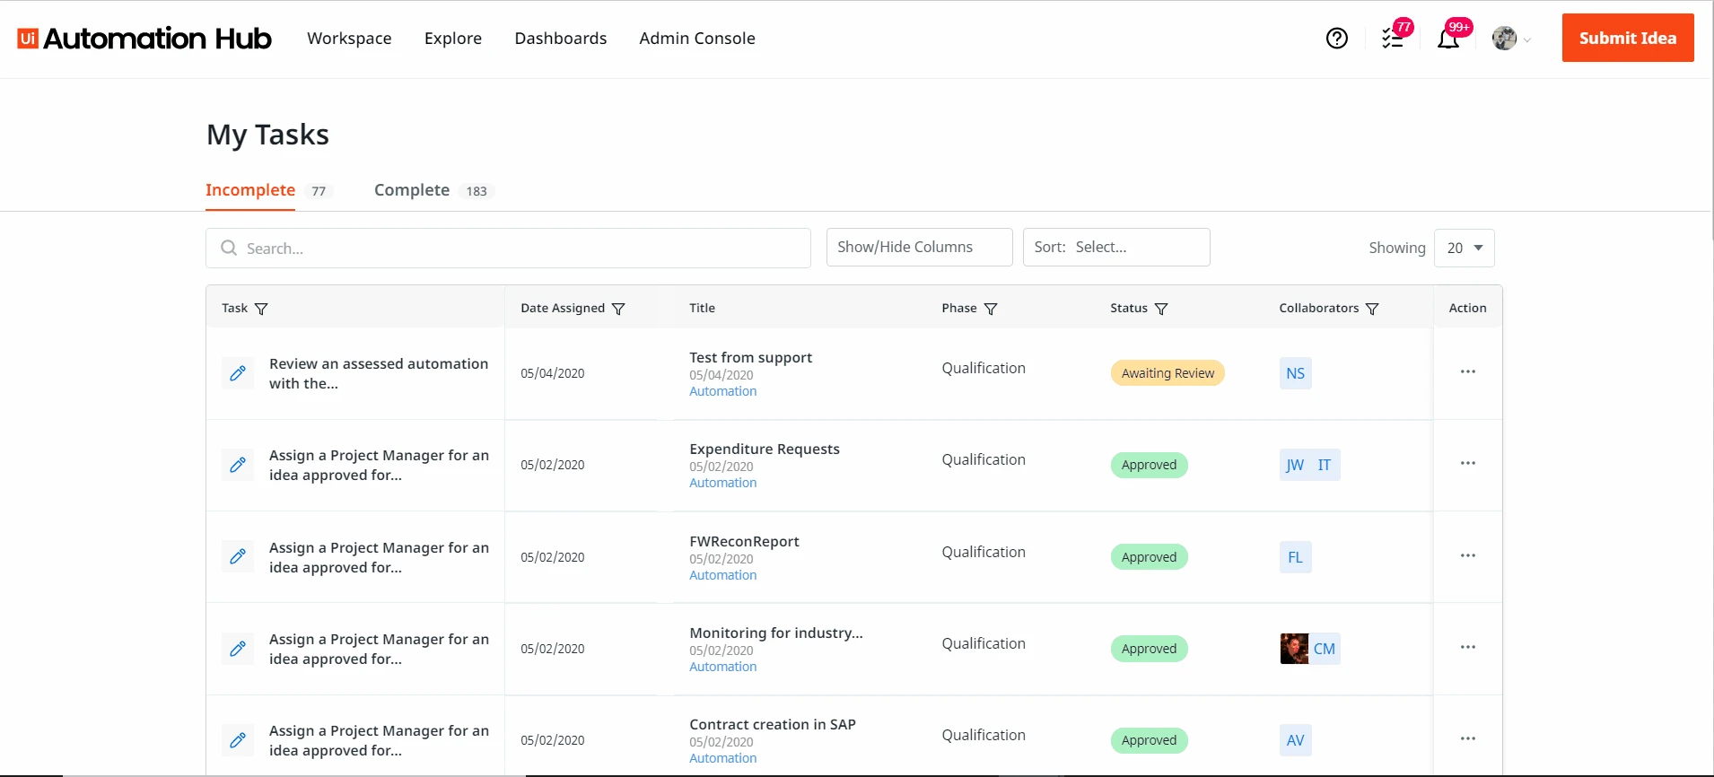Viewport: 1714px width, 777px height.
Task: Filter by the Phase column funnel icon
Action: (x=991, y=309)
